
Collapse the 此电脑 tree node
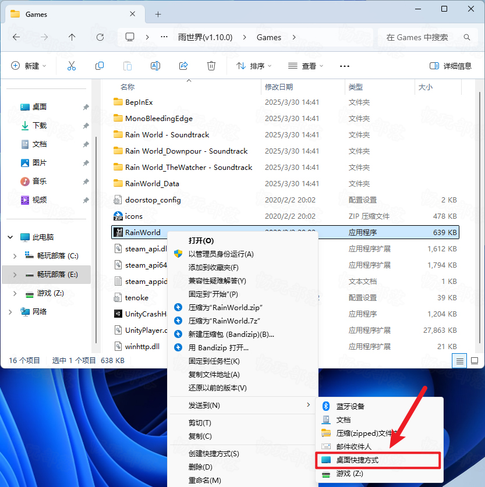pos(10,237)
